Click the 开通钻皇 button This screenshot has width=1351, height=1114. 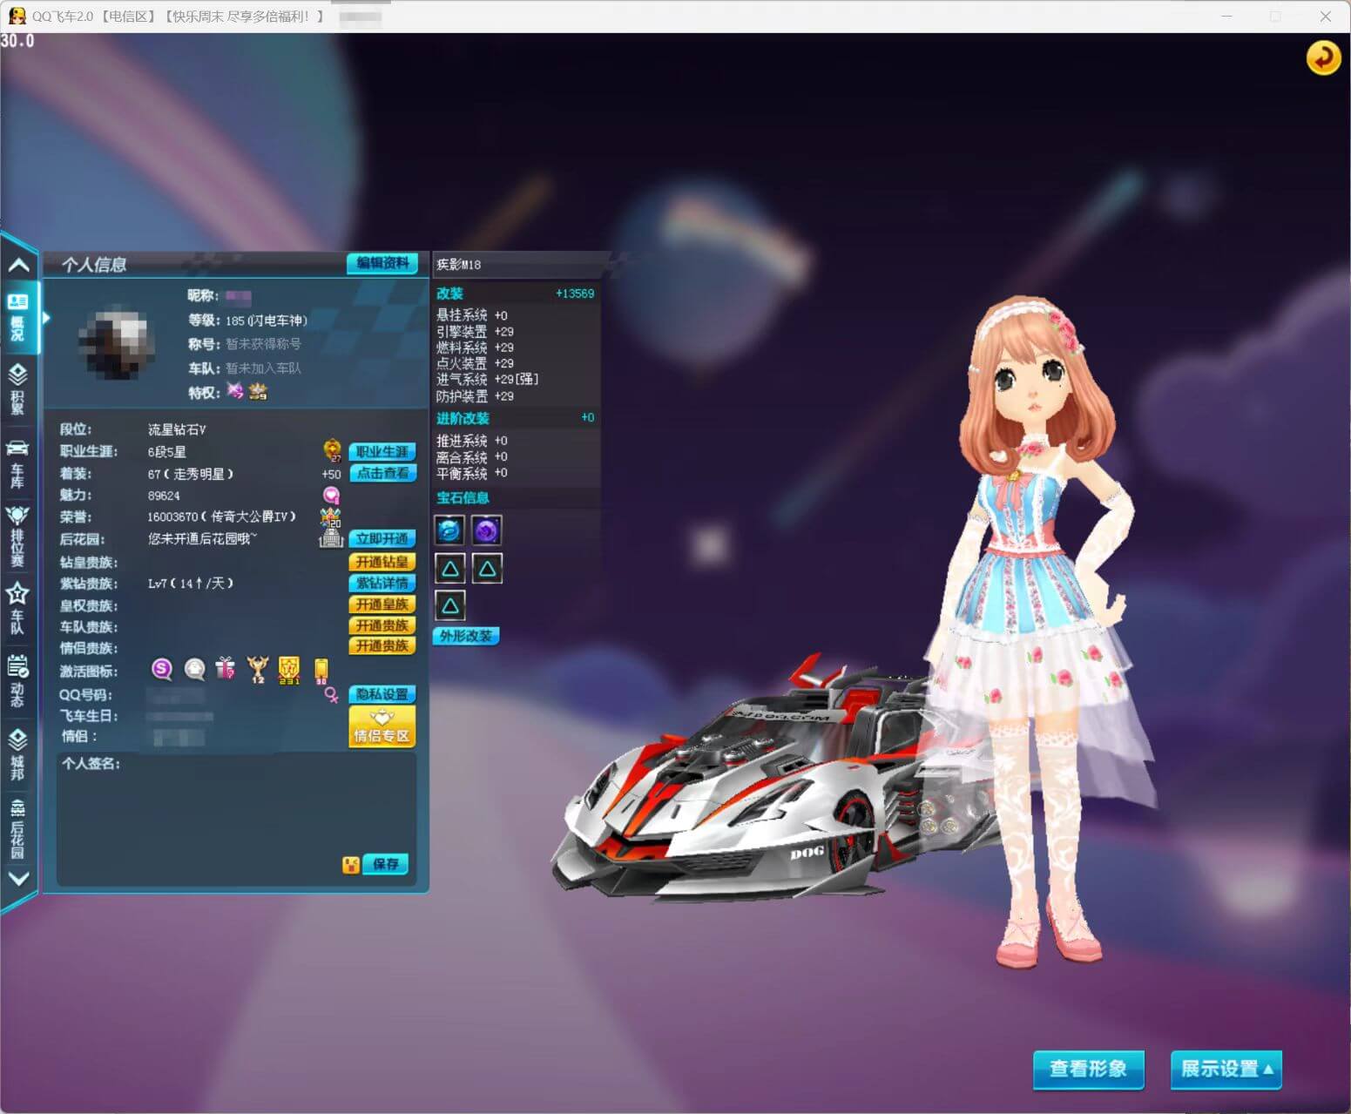click(382, 562)
